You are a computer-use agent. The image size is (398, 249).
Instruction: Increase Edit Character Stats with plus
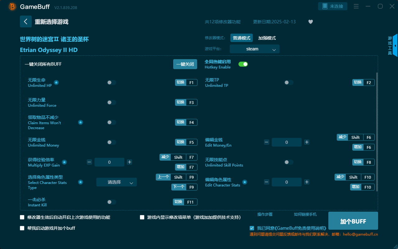[307, 182]
